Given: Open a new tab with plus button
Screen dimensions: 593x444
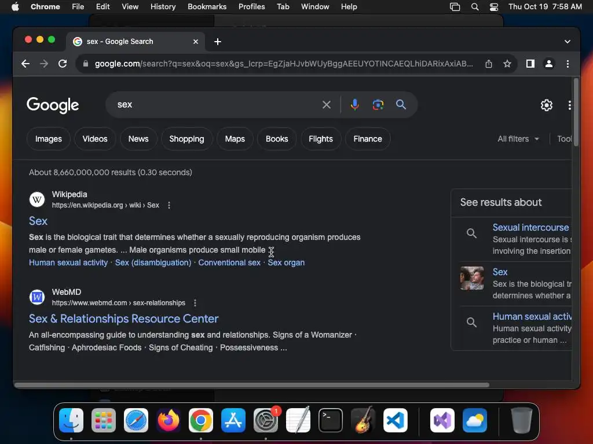Looking at the screenshot, I should pyautogui.click(x=218, y=42).
